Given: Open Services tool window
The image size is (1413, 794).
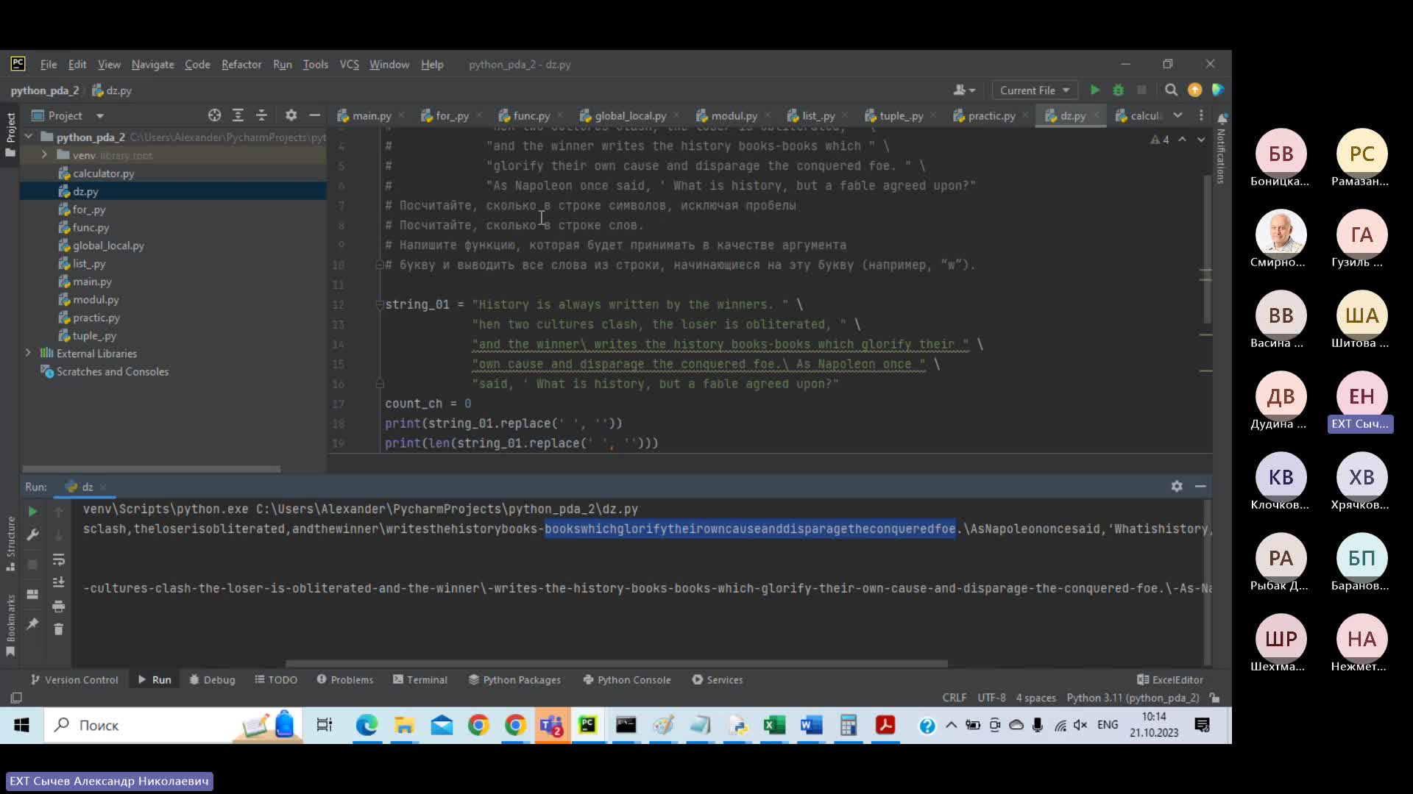Looking at the screenshot, I should tap(718, 680).
